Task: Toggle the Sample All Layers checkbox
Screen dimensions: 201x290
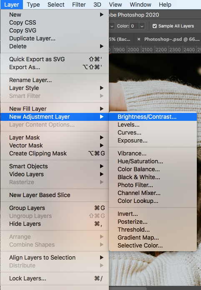Action: (x=155, y=26)
